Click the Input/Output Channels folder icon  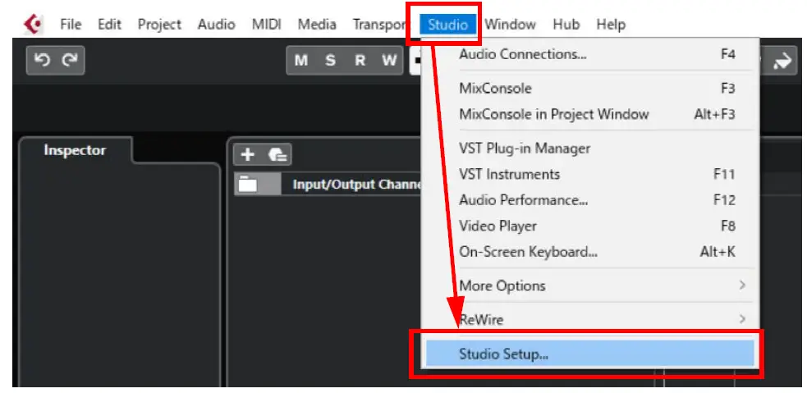[x=248, y=185]
